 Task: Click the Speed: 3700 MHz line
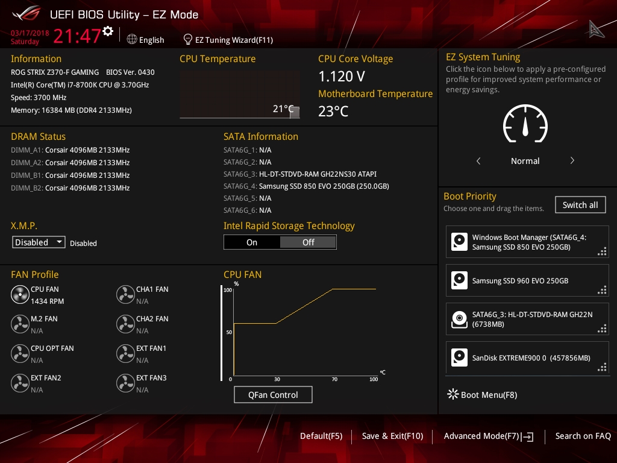39,98
